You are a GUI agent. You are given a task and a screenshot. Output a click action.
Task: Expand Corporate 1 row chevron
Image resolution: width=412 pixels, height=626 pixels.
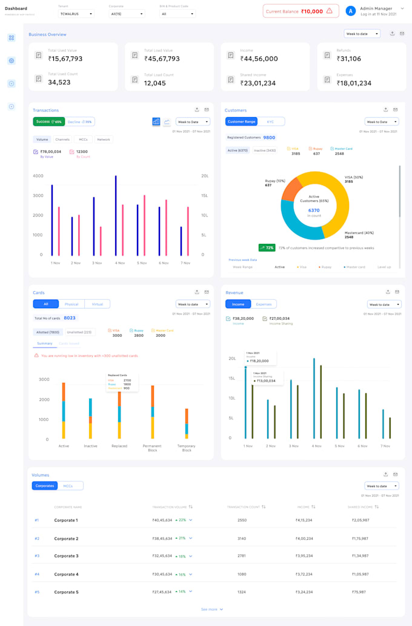[191, 520]
